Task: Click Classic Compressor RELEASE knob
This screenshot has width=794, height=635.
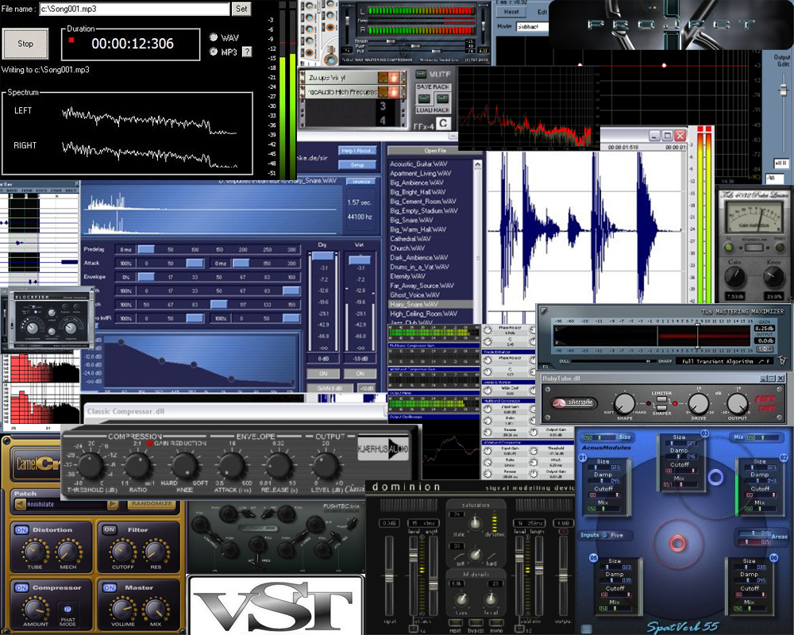Action: pyautogui.click(x=279, y=465)
